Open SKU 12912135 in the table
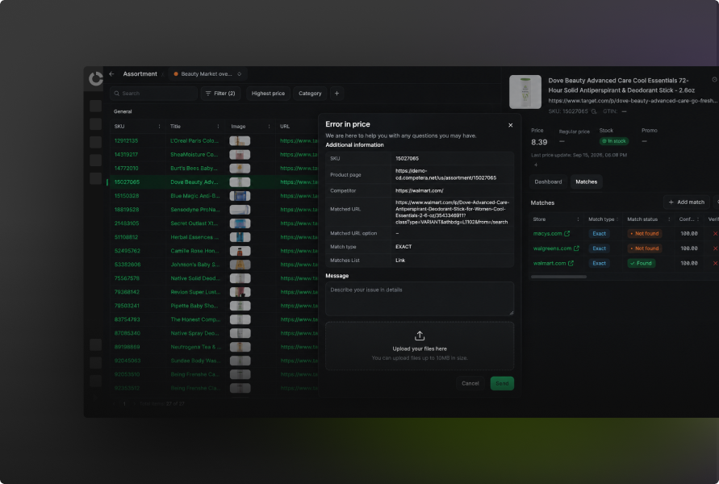 pos(126,140)
